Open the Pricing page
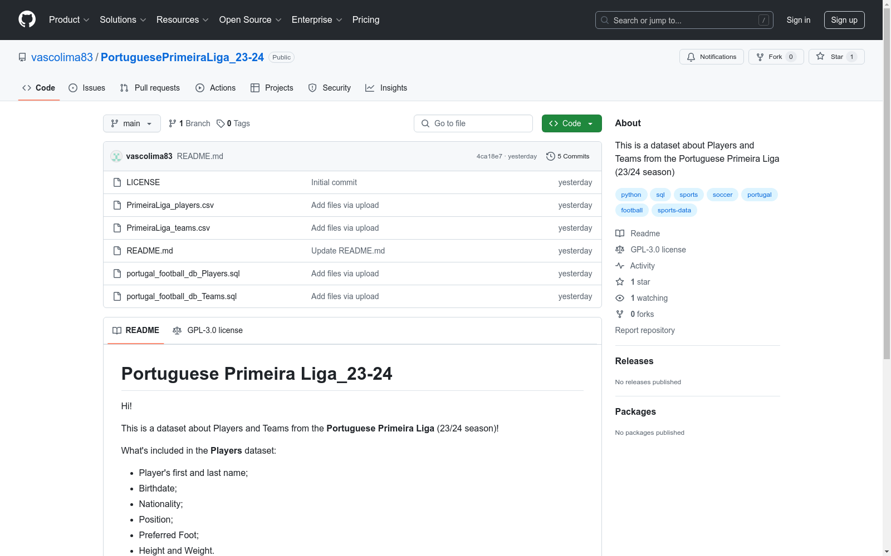Screen dimensions: 891x556 366,19
